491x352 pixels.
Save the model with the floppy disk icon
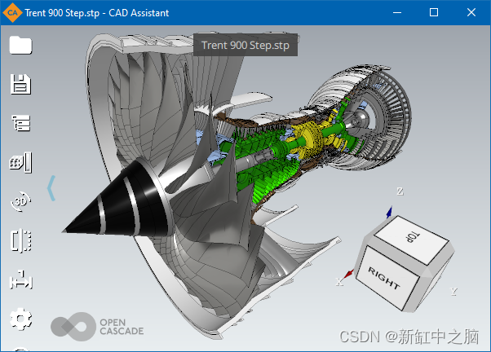click(x=20, y=84)
